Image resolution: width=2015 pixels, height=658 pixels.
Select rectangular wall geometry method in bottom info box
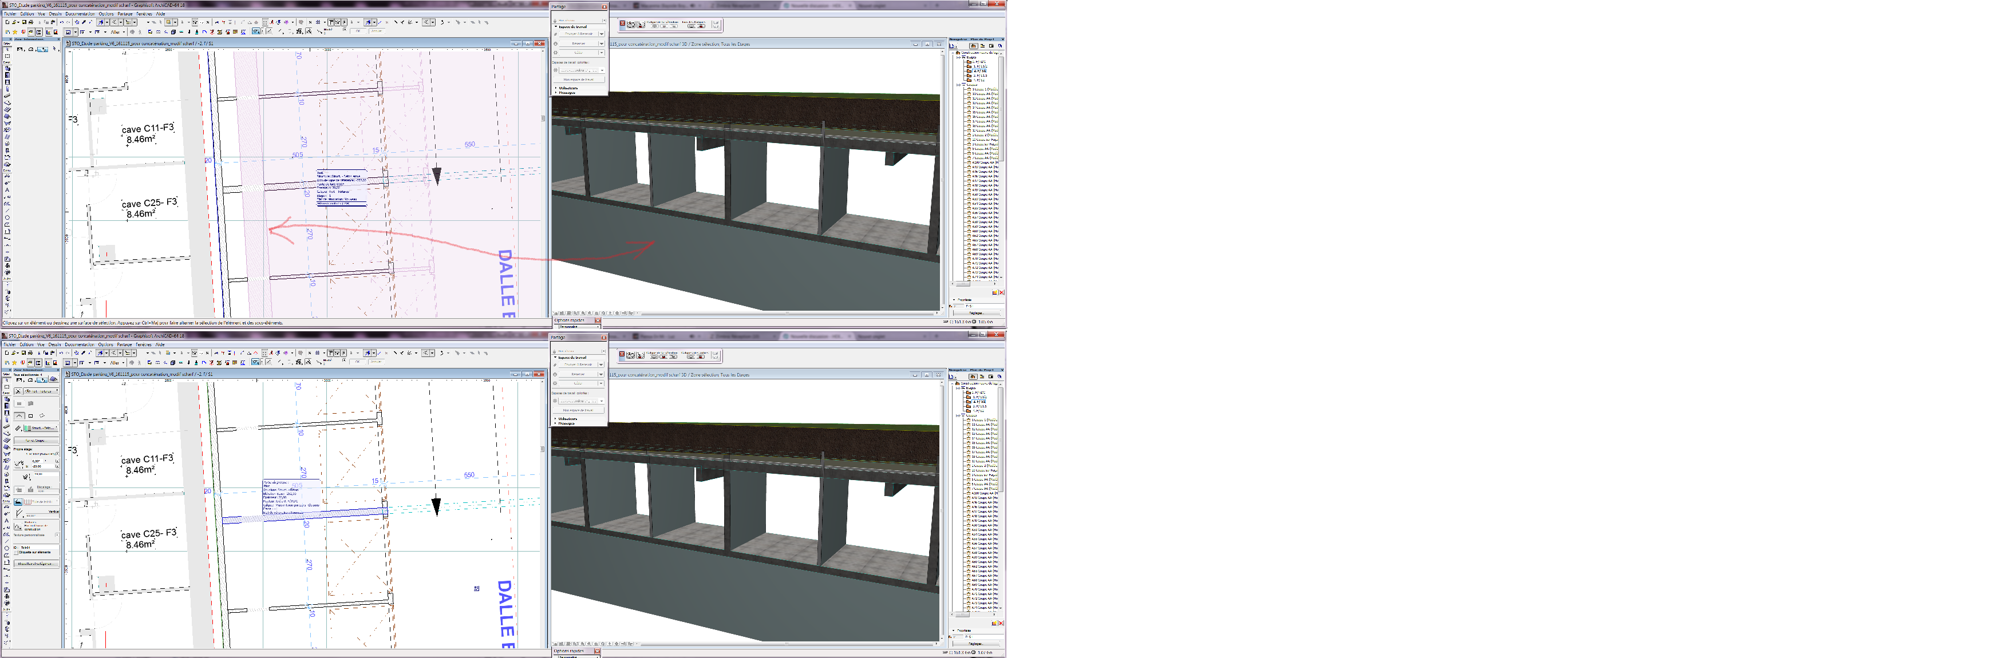pyautogui.click(x=31, y=417)
